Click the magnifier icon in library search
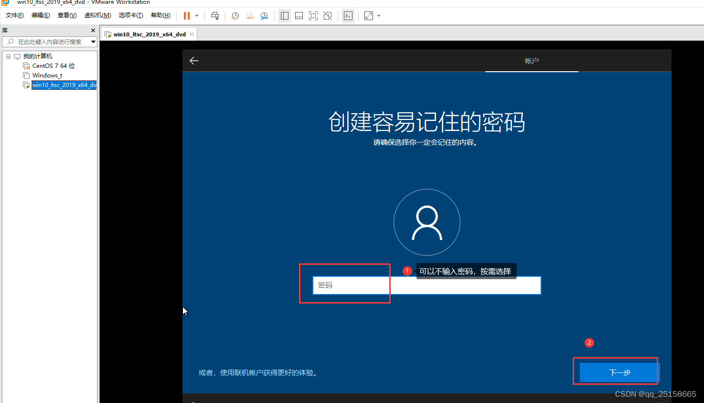 pos(10,42)
